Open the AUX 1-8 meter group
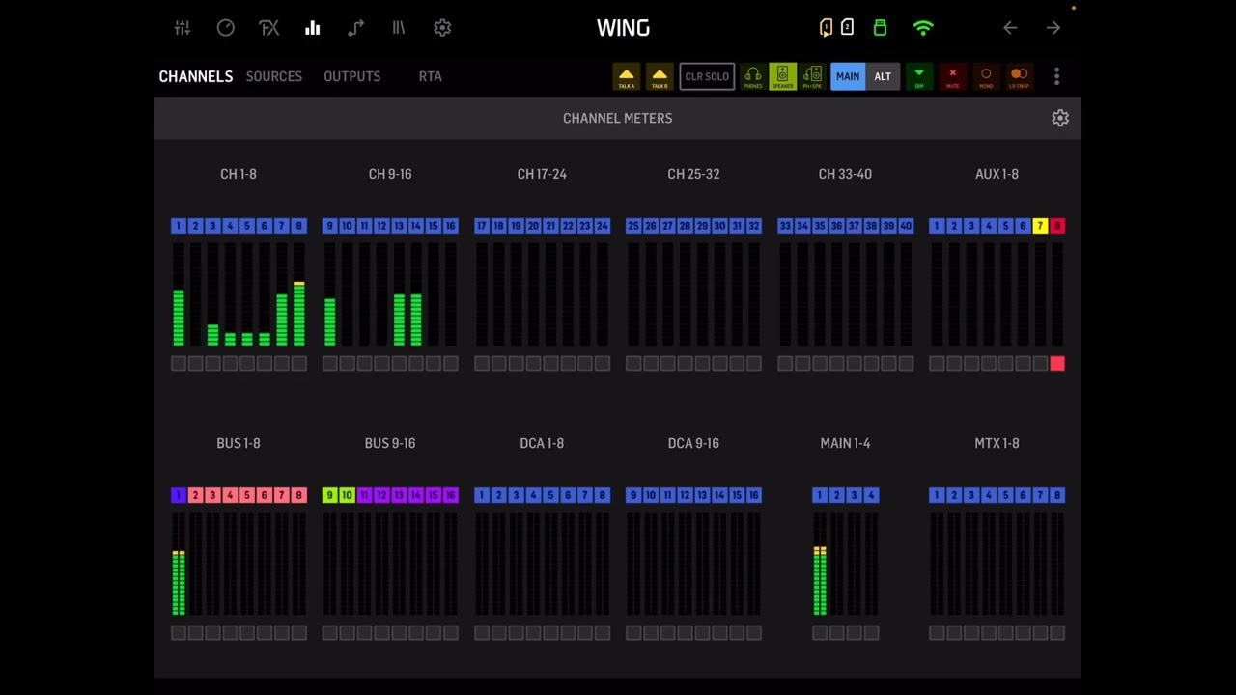1236x695 pixels. point(997,174)
